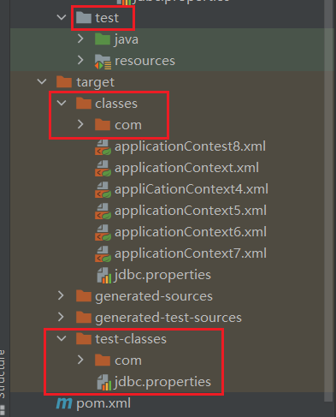Screen dimensions: 336x417
Task: Click the generated-test-sources folder icon
Action: pos(84,318)
